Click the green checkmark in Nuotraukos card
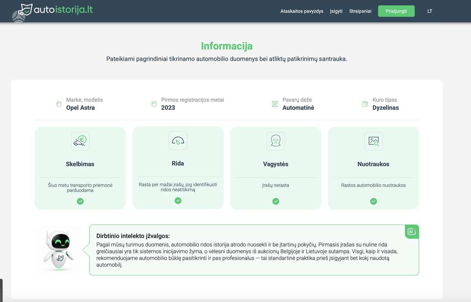471x302 pixels. 373,201
